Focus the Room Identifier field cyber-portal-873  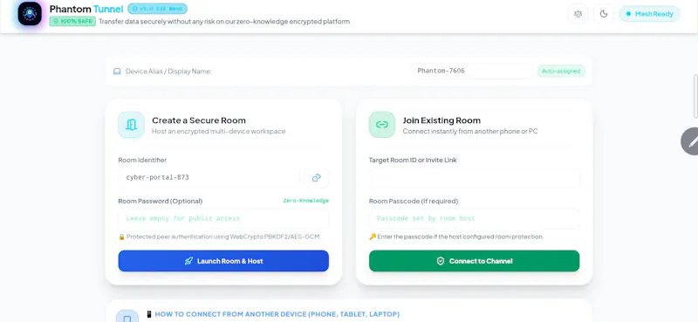click(209, 177)
